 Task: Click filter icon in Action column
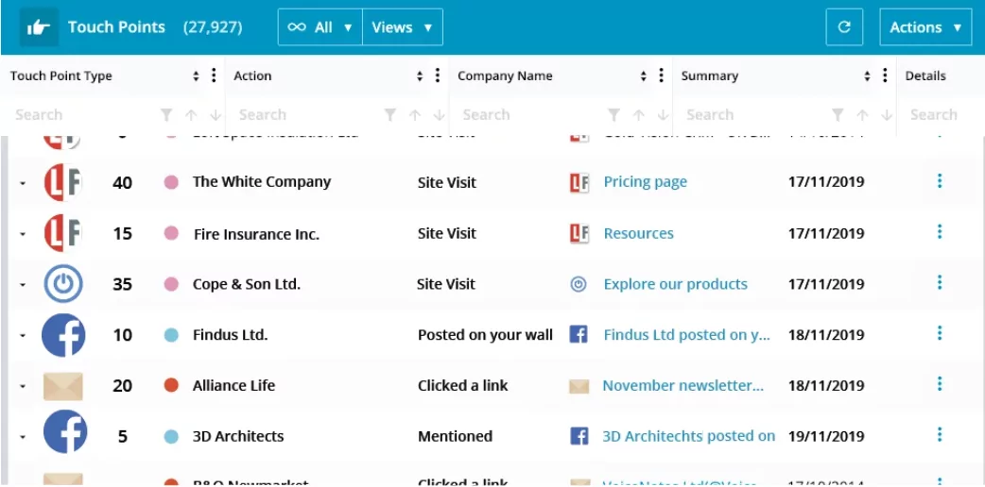pyautogui.click(x=390, y=115)
